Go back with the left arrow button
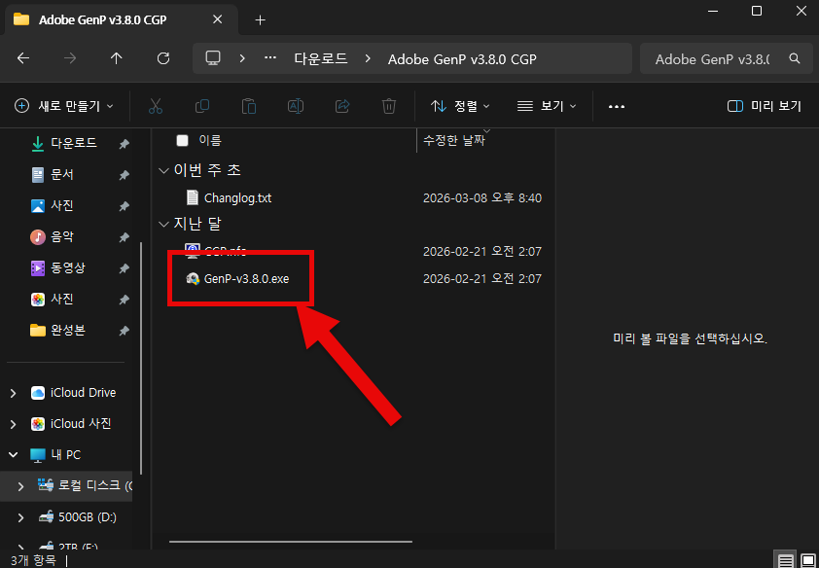 [x=23, y=58]
